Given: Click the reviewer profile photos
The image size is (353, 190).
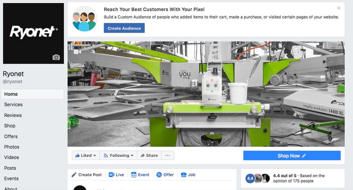Looking at the screenshot, I should [x=262, y=178].
